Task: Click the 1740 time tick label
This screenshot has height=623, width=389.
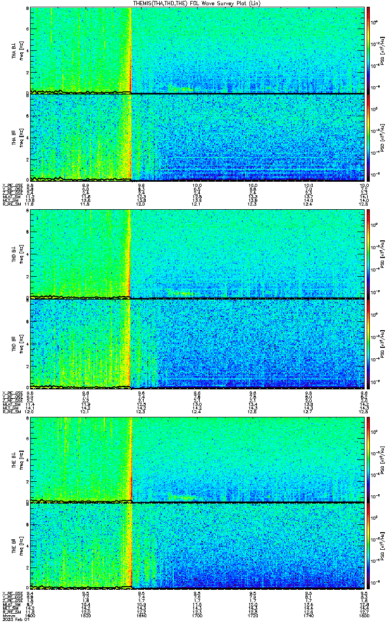Action: coord(308,616)
